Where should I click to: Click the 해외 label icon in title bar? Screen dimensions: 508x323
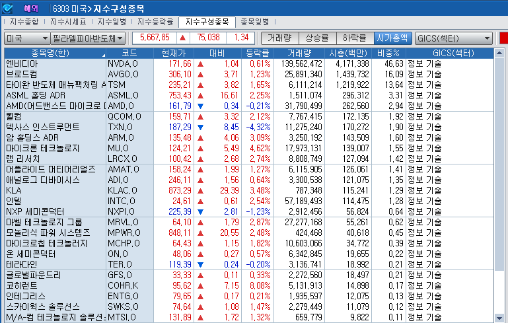(31, 9)
